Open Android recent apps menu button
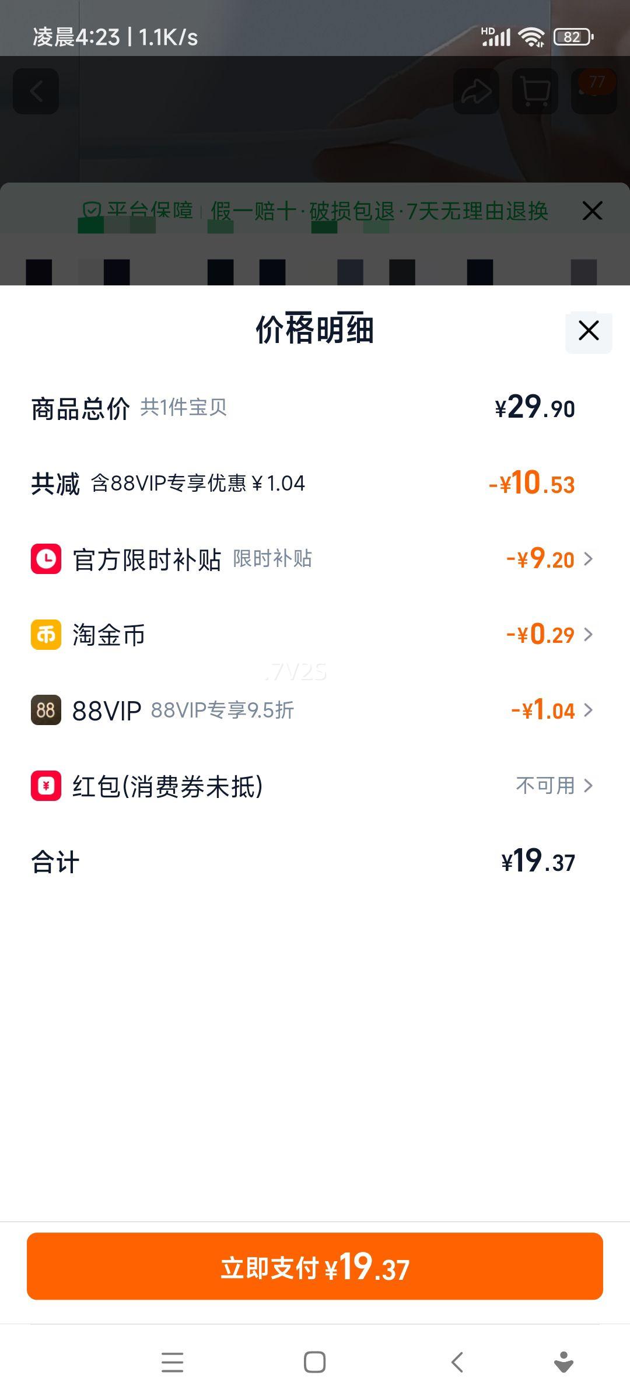 point(173,1362)
